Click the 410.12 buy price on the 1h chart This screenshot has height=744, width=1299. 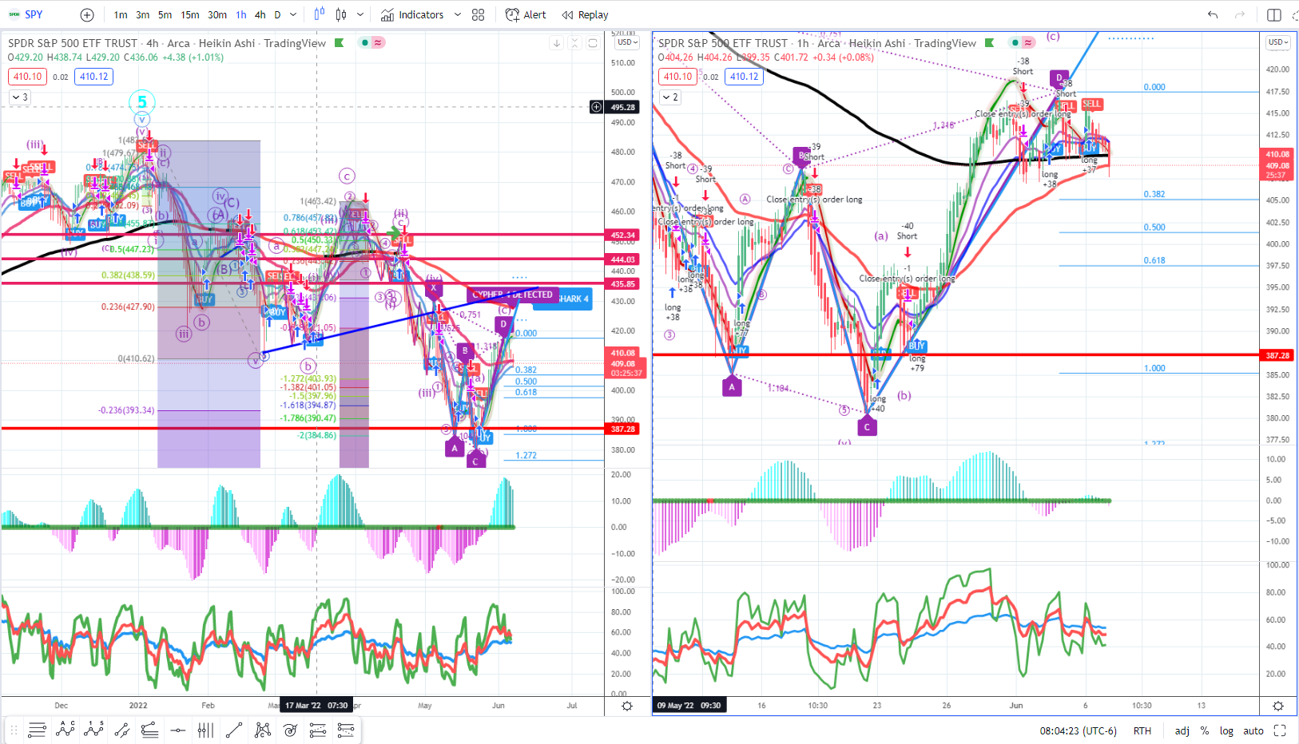click(x=745, y=77)
